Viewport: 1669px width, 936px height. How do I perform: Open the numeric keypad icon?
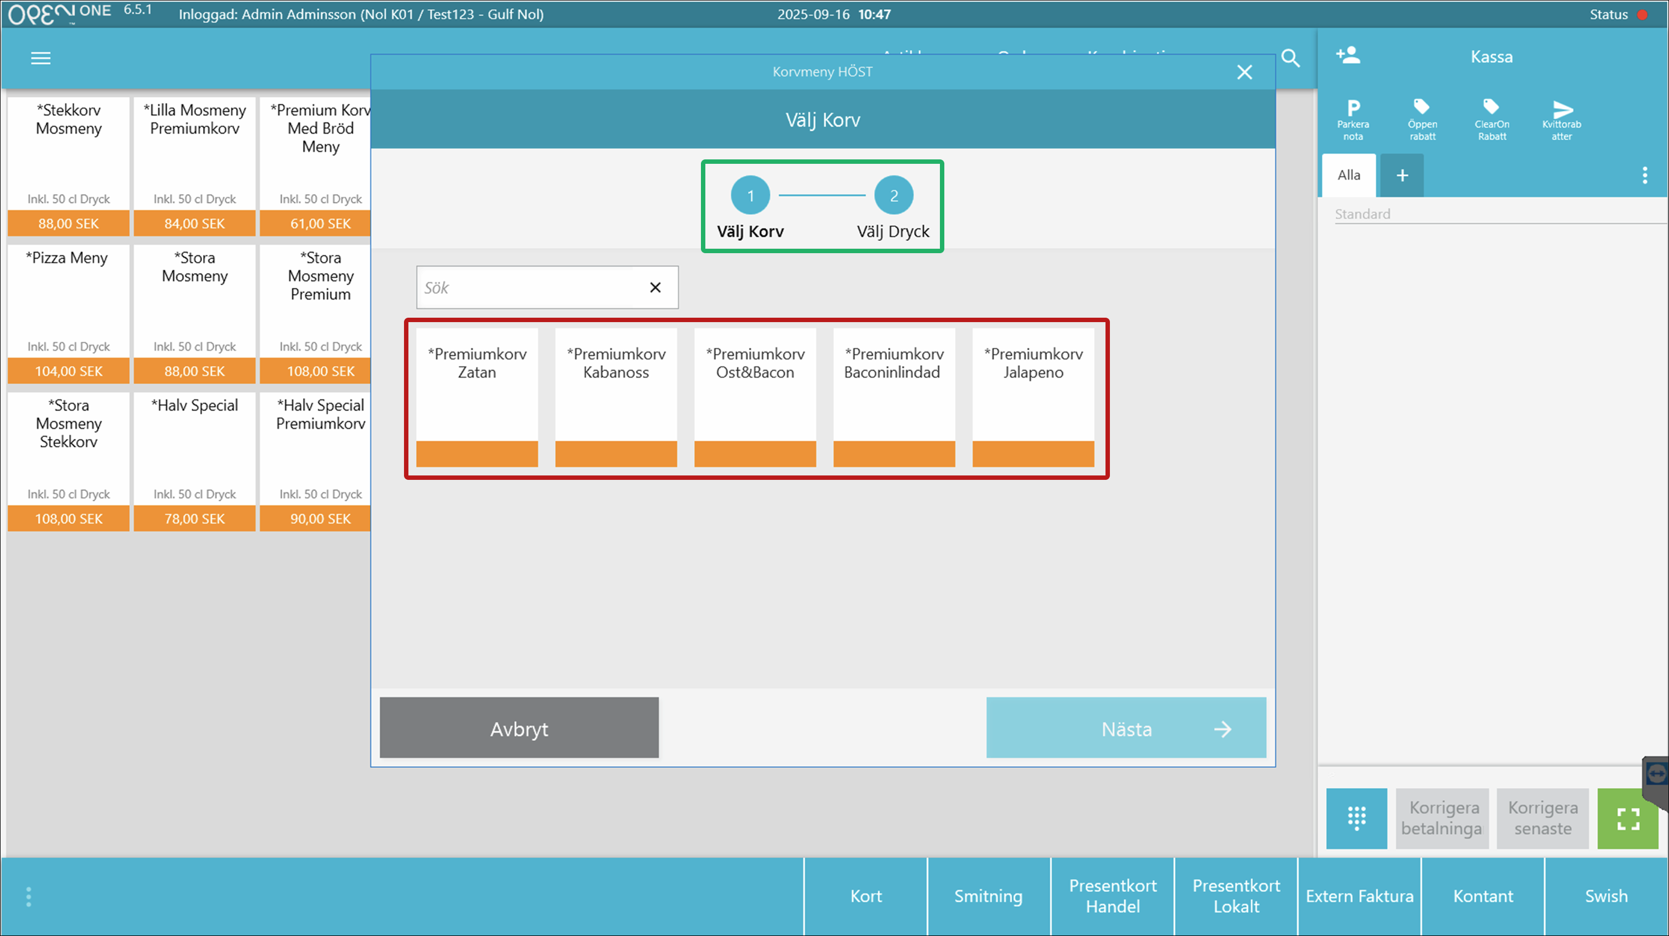[x=1356, y=818]
